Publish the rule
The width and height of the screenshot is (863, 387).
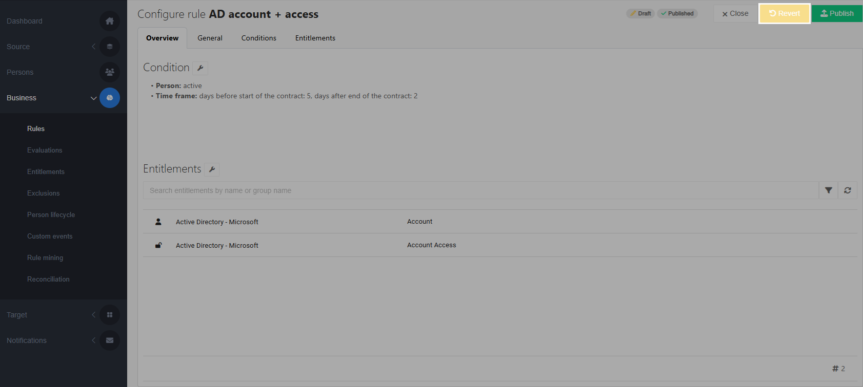(837, 14)
